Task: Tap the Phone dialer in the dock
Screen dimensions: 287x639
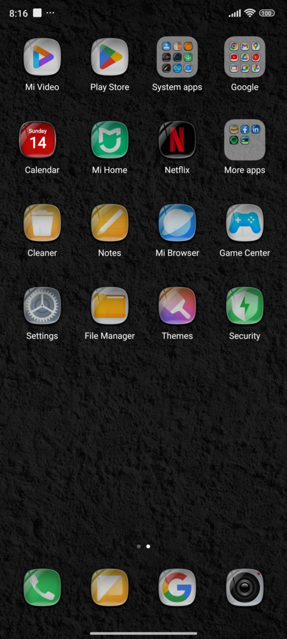Action: tap(42, 587)
